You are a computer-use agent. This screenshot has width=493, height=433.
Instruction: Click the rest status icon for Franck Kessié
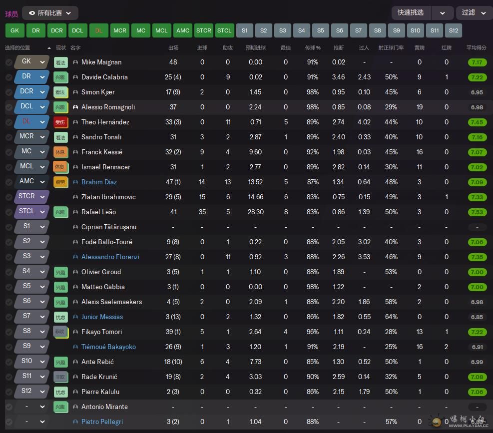pos(60,152)
